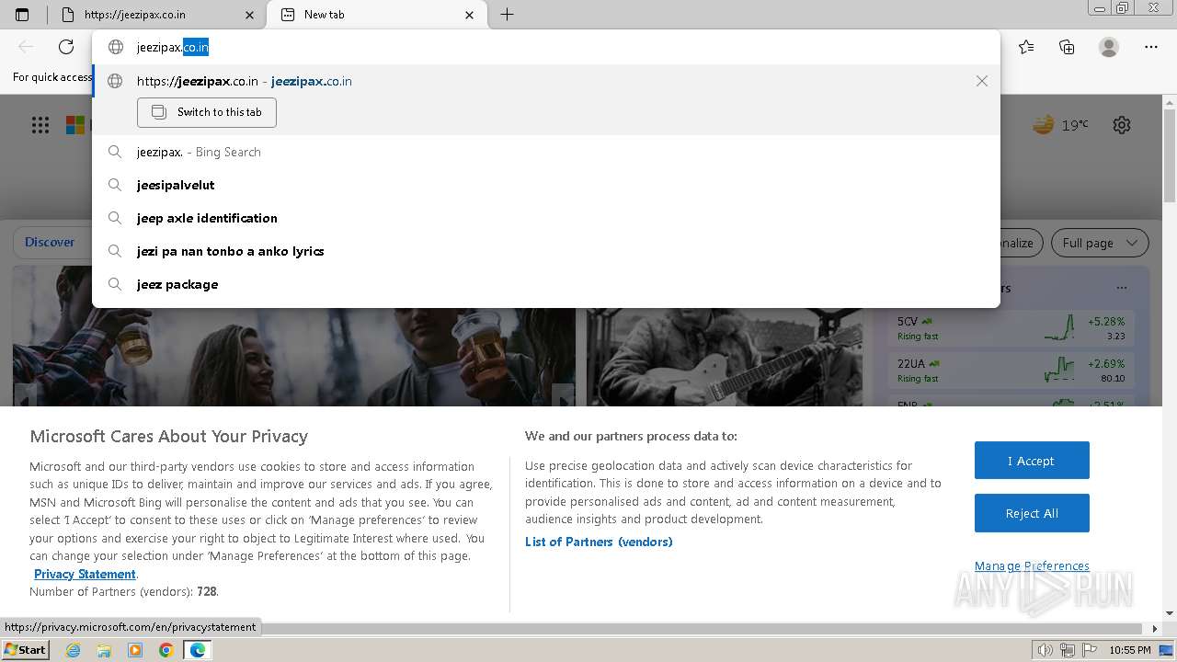Open Collections icon in toolbar
Image resolution: width=1177 pixels, height=662 pixels.
[x=1067, y=47]
